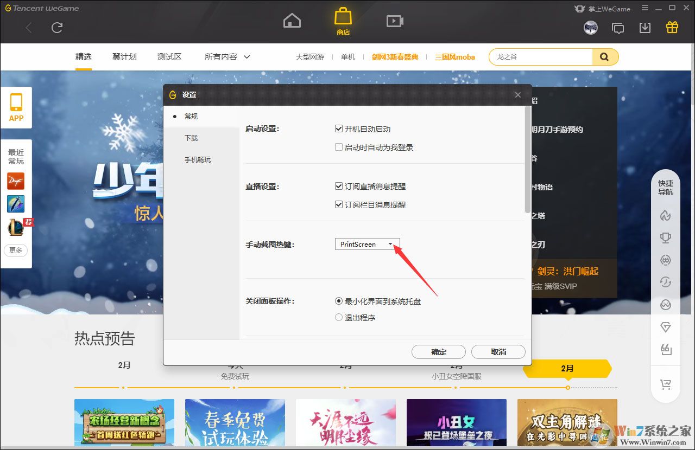Viewport: 695px width, 450px height.
Task: Uncheck 开机自动启动 option
Action: pyautogui.click(x=339, y=128)
